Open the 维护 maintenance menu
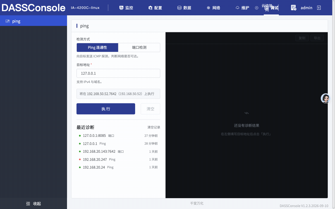 pyautogui.click(x=242, y=8)
